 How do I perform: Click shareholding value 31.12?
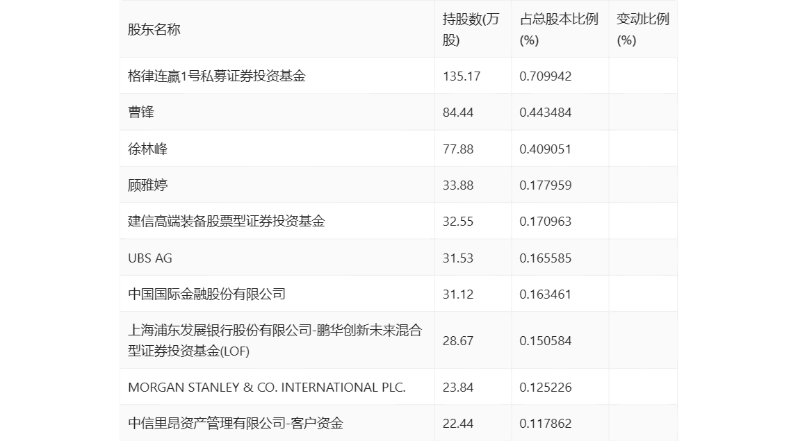coord(458,294)
